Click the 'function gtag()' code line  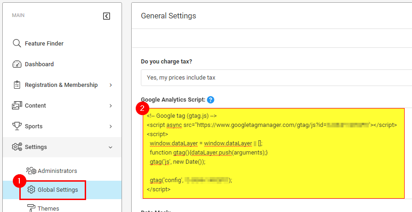click(209, 152)
